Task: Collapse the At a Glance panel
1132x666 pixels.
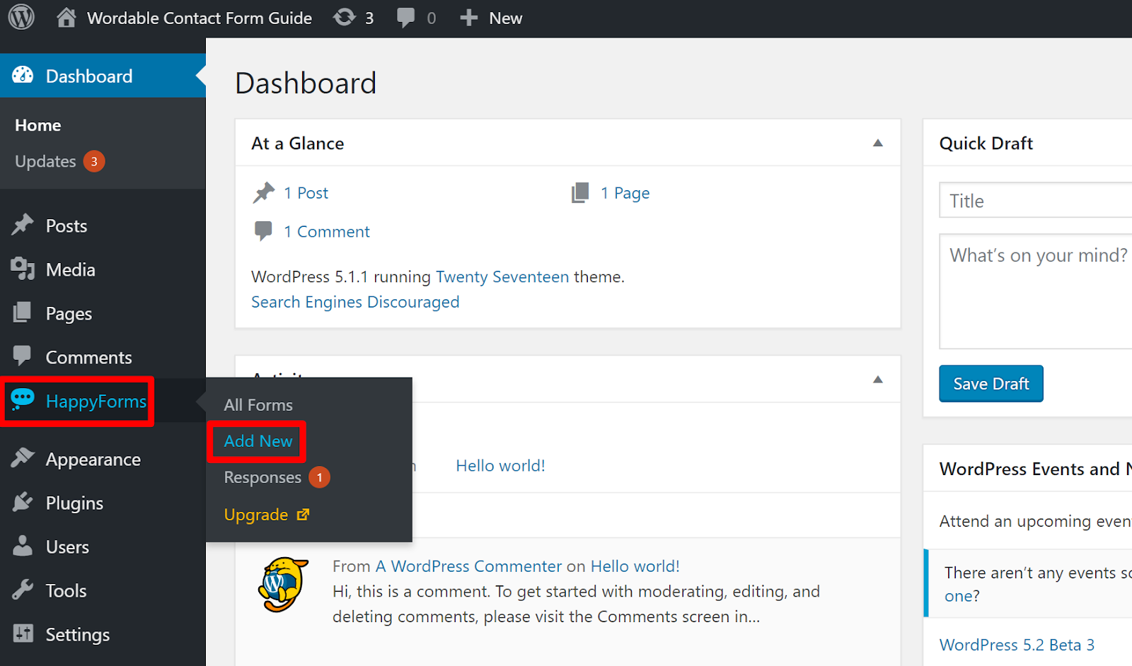Action: tap(877, 143)
